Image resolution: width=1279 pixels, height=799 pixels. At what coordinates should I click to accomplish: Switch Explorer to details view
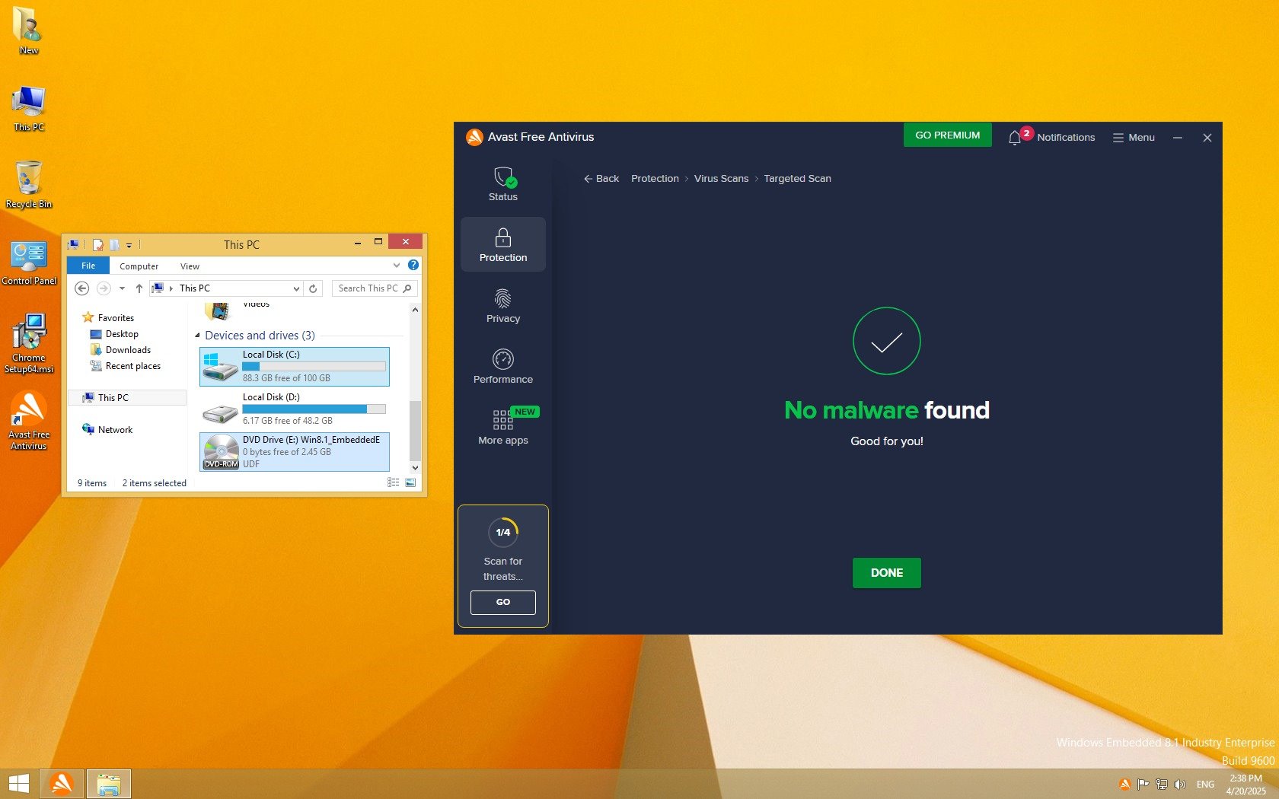394,482
